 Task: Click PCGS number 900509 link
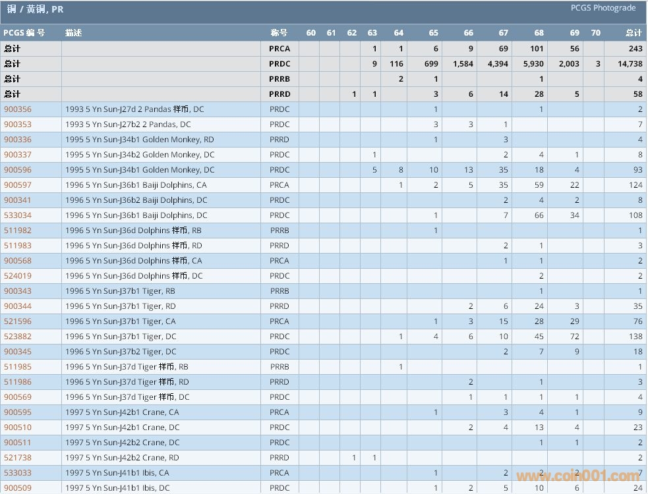[18, 488]
